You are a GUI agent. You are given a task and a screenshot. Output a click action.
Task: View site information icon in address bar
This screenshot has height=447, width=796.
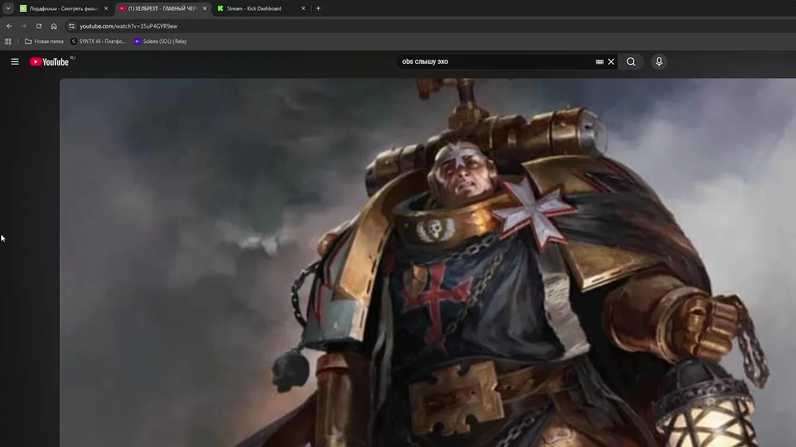(x=72, y=26)
